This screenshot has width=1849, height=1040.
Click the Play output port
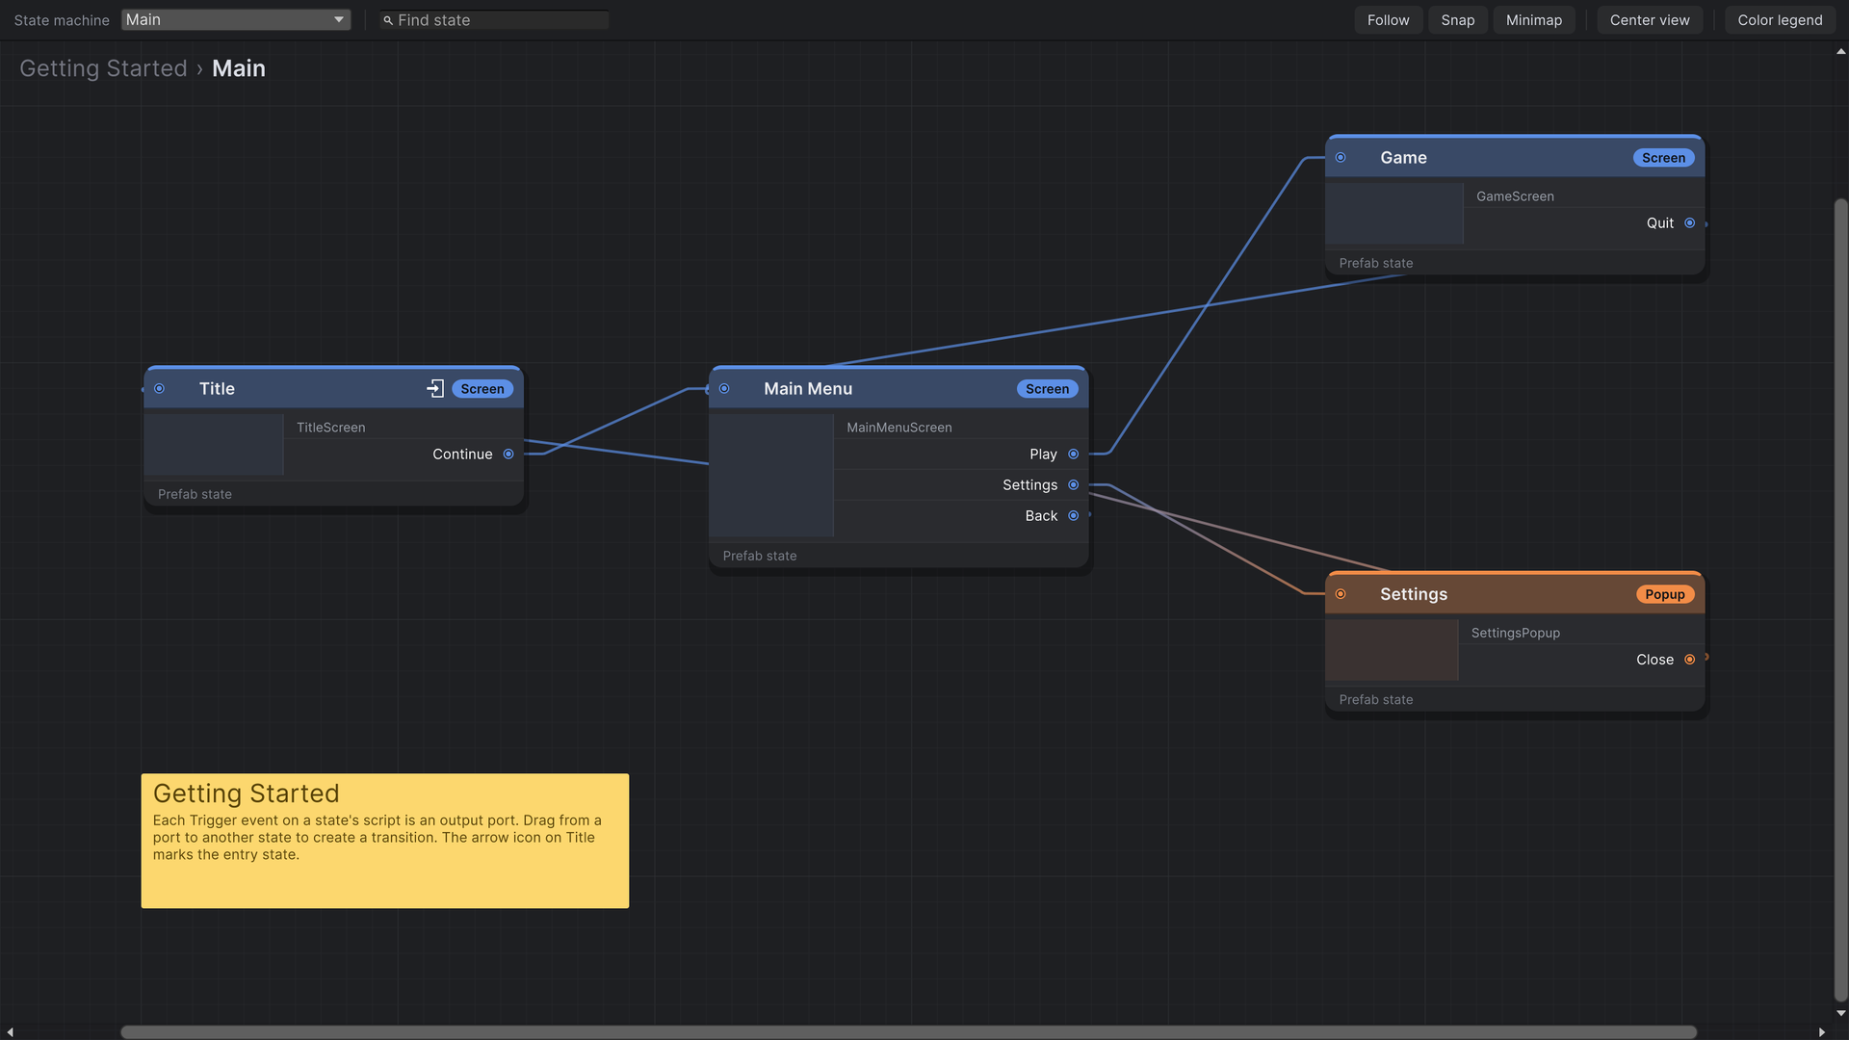1074,455
